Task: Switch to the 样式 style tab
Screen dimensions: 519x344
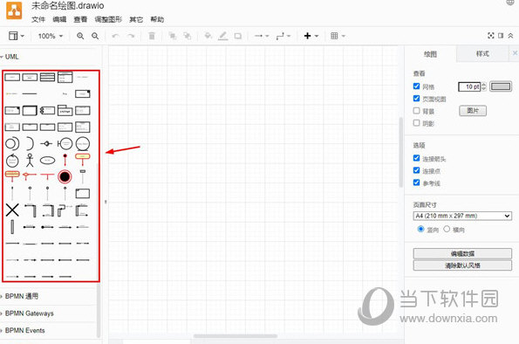Action: tap(482, 53)
